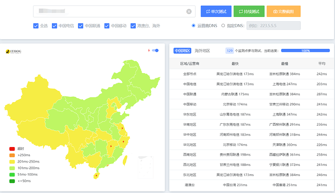Uncheck the 港澳台、海外 checkbox
The height and width of the screenshot is (193, 335).
(133, 26)
